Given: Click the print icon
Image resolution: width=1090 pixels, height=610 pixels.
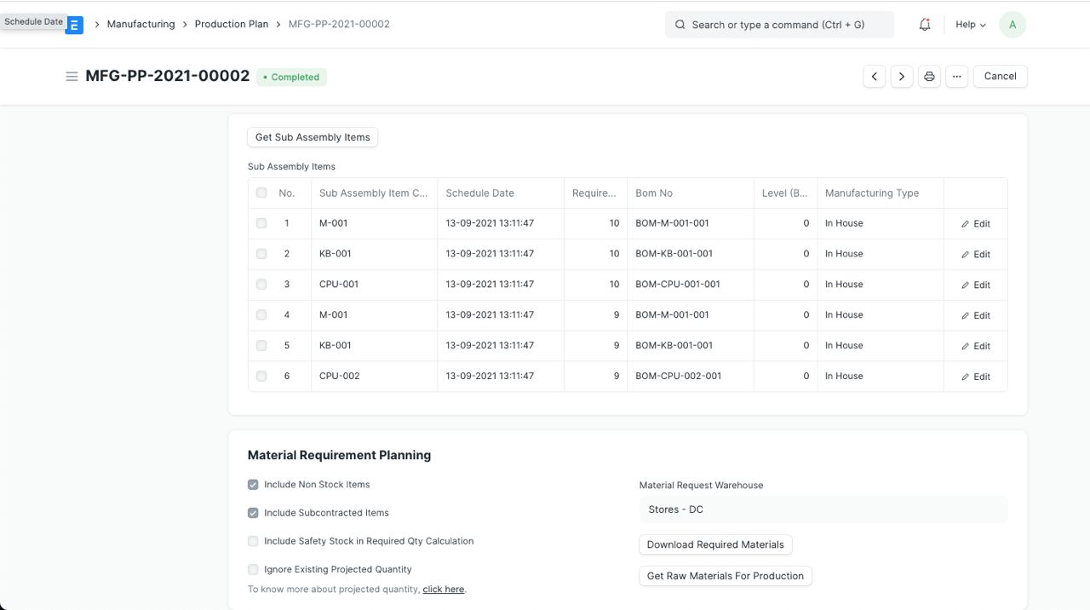Looking at the screenshot, I should pyautogui.click(x=929, y=77).
